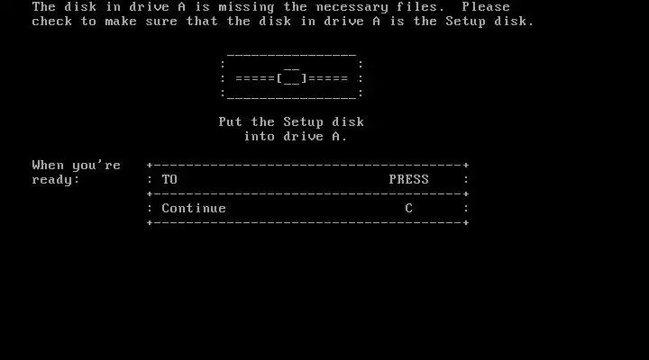Click the bottom edge of the drive illustration
The height and width of the screenshot is (360, 649).
click(291, 98)
